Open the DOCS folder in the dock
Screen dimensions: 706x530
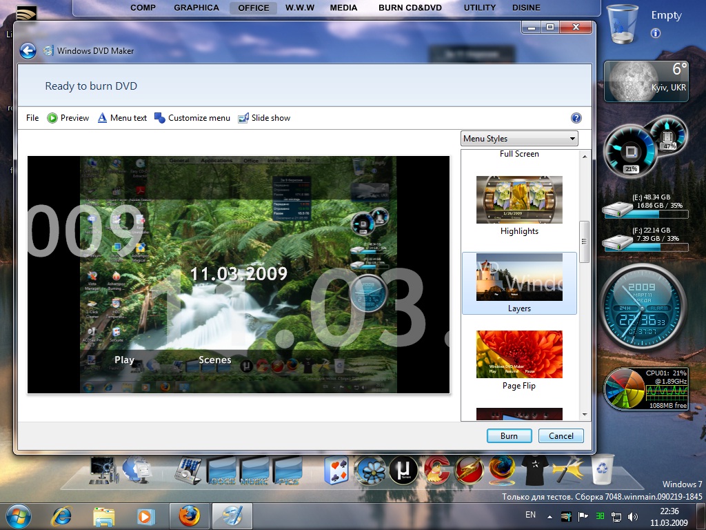[221, 471]
